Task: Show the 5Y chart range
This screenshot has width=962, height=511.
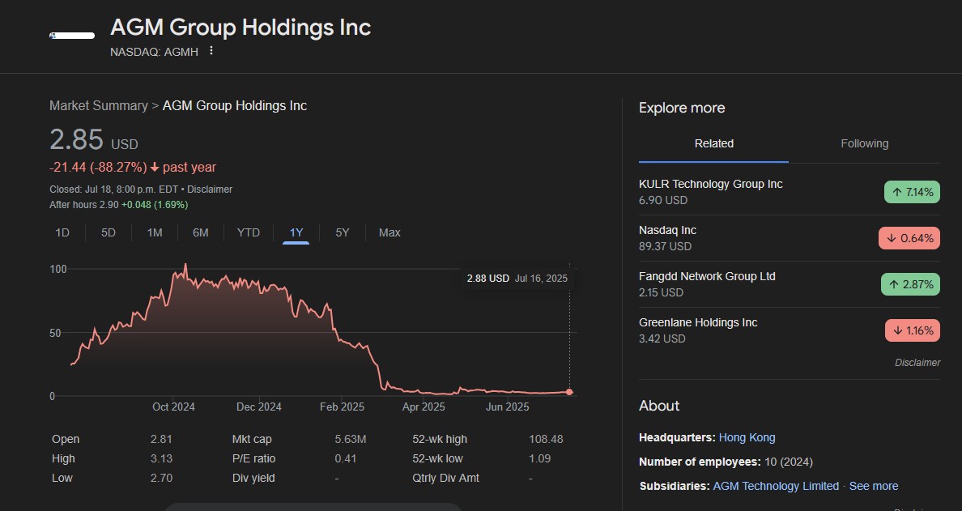Action: [x=343, y=232]
